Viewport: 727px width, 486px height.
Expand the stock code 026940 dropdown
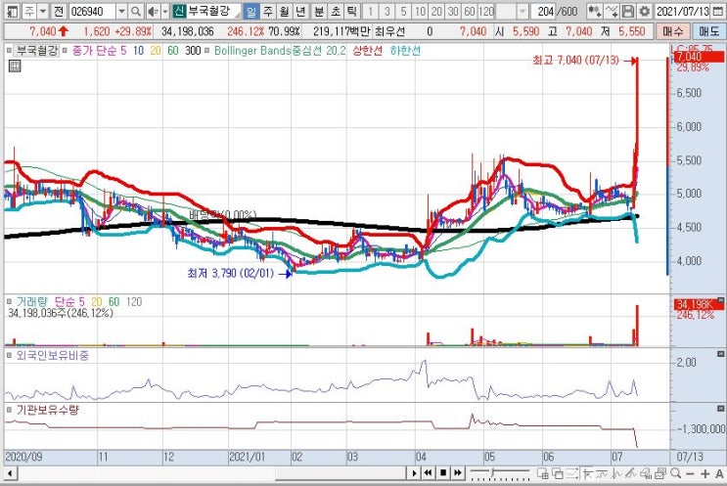tap(121, 11)
